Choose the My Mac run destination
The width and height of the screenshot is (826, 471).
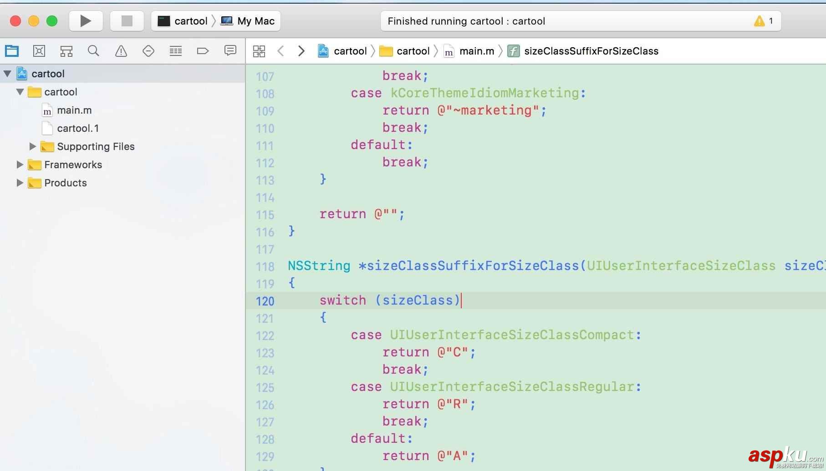247,21
